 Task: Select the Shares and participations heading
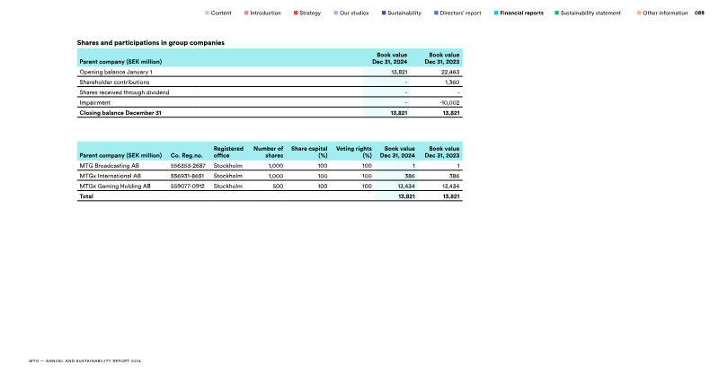click(150, 43)
